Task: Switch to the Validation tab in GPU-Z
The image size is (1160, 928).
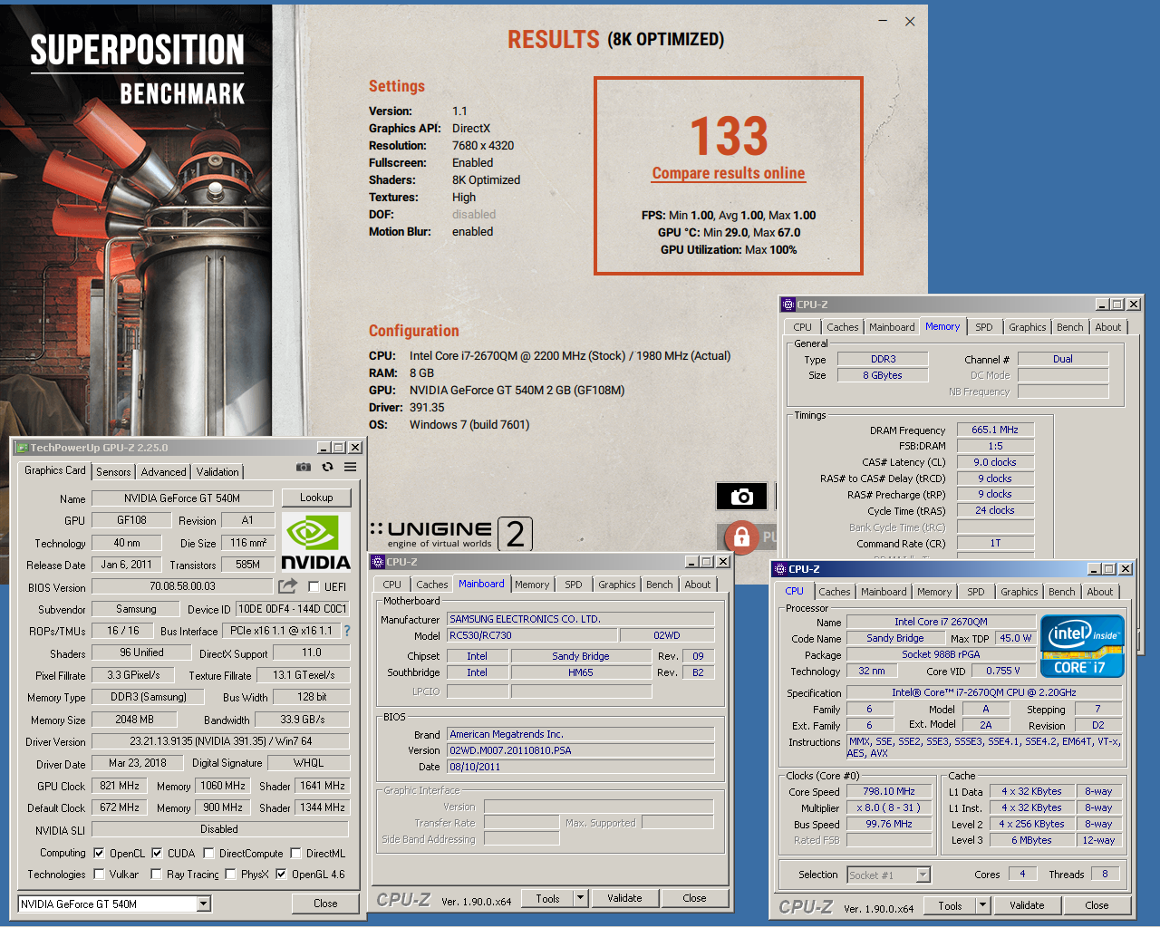Action: [217, 472]
